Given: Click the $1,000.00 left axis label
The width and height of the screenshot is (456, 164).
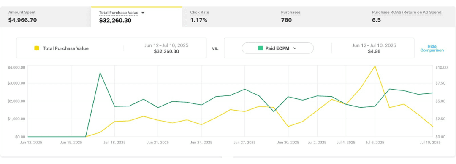Looking at the screenshot, I should coord(17,119).
